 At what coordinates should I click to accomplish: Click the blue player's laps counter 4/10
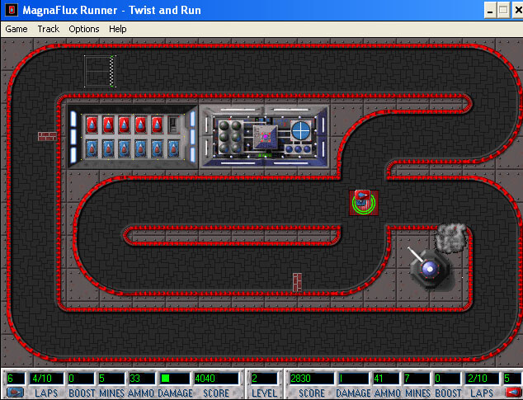coord(46,379)
